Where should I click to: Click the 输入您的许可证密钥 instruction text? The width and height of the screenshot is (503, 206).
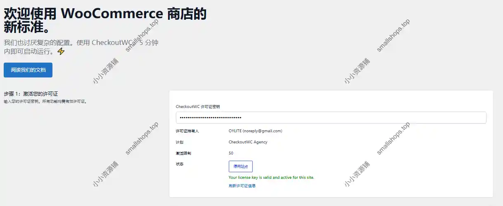point(45,101)
